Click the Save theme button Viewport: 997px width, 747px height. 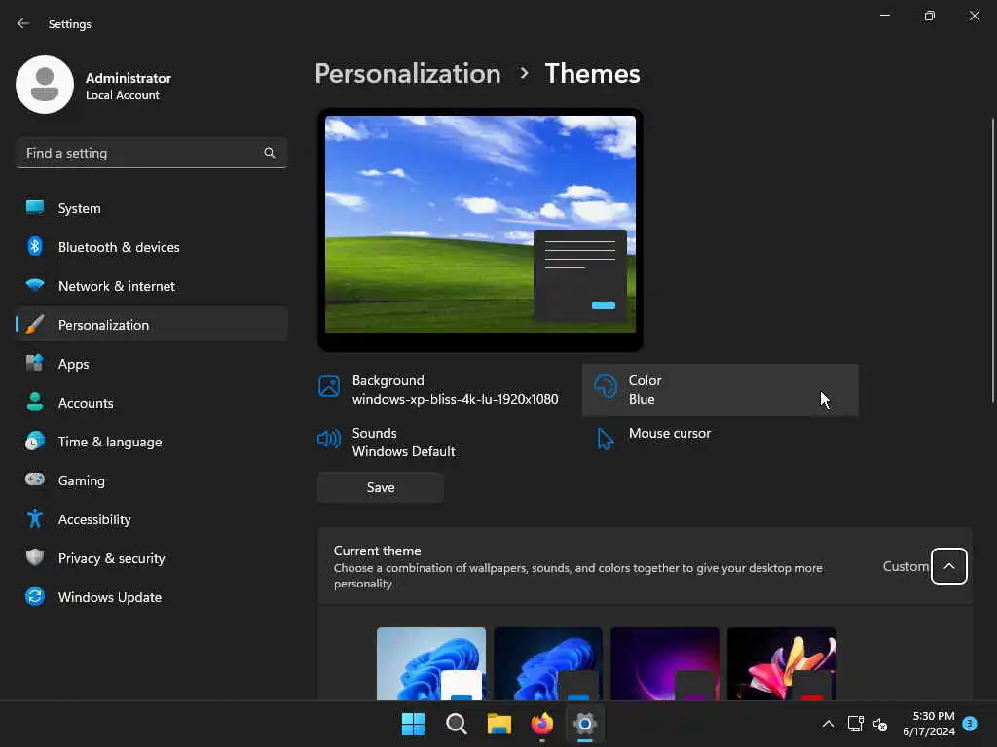click(x=381, y=487)
